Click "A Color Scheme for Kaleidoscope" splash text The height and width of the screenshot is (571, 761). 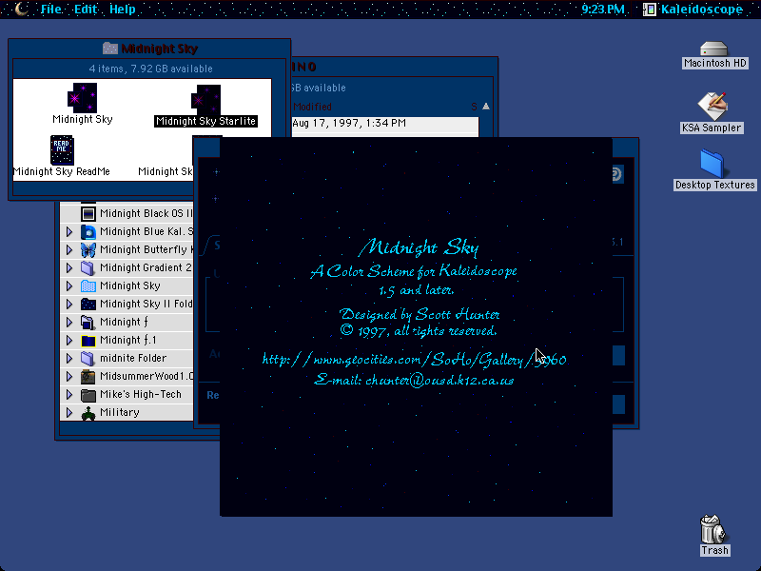pos(414,271)
